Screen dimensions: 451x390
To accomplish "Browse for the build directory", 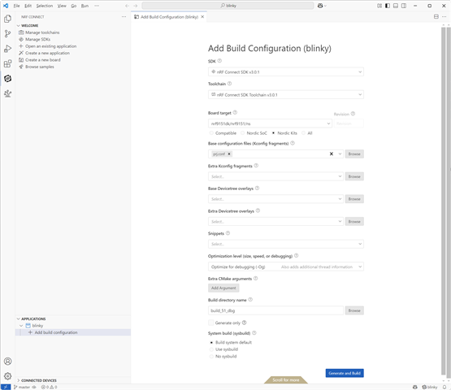I will click(x=354, y=310).
